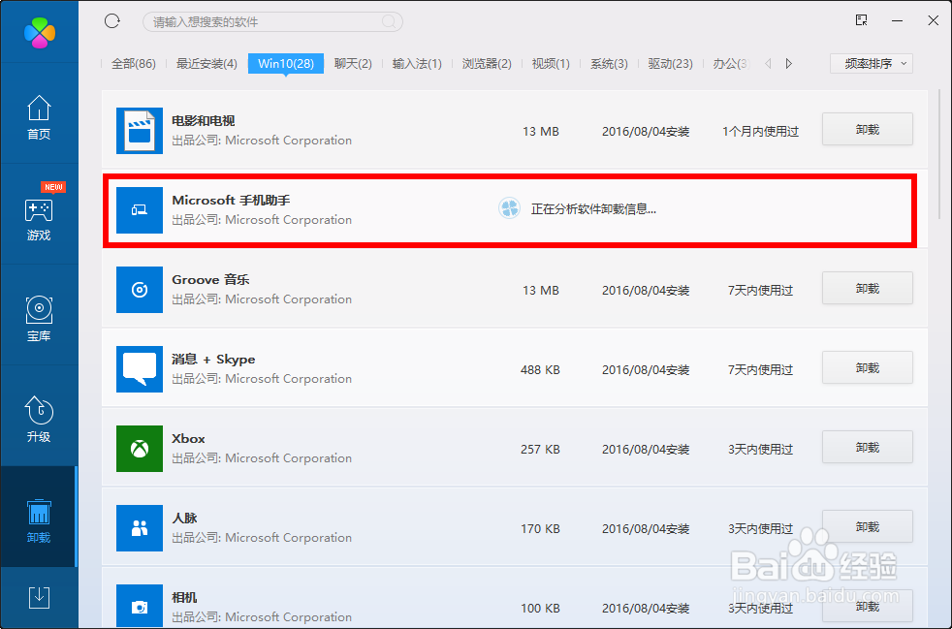Switch to the 视频(1) tab
The width and height of the screenshot is (952, 629).
pyautogui.click(x=551, y=63)
